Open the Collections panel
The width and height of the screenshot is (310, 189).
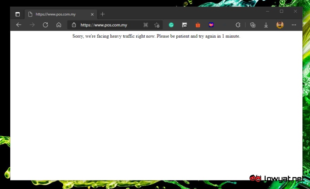253,25
